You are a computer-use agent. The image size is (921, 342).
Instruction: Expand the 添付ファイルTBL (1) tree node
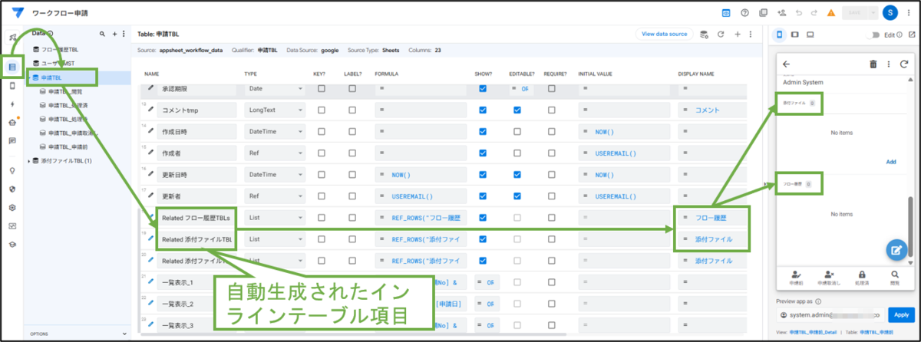(29, 161)
